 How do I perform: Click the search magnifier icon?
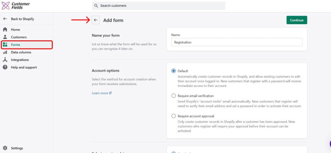pyautogui.click(x=96, y=6)
